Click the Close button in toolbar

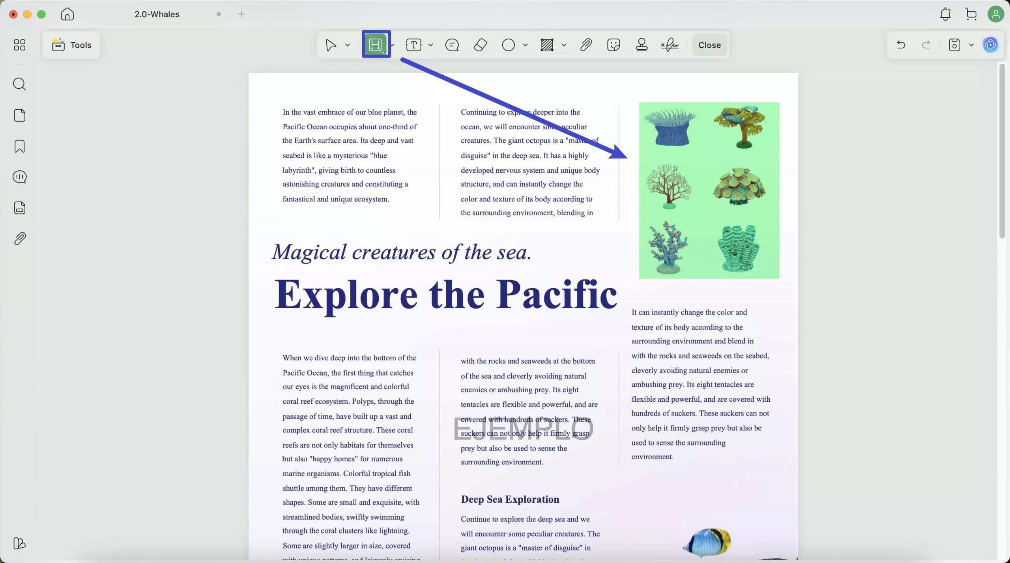(709, 45)
